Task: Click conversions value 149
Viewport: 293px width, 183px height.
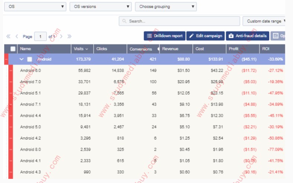Action: pyautogui.click(x=153, y=70)
